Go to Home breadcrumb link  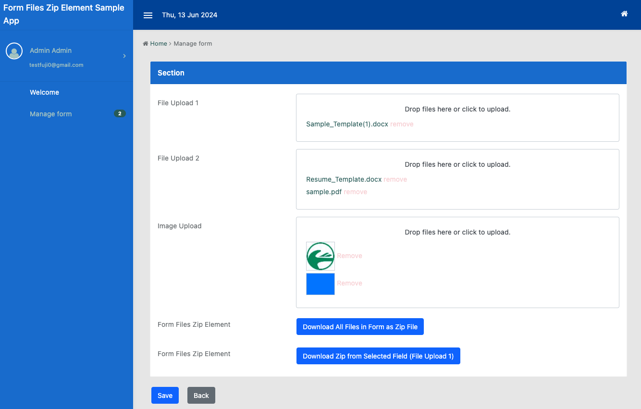click(x=158, y=44)
